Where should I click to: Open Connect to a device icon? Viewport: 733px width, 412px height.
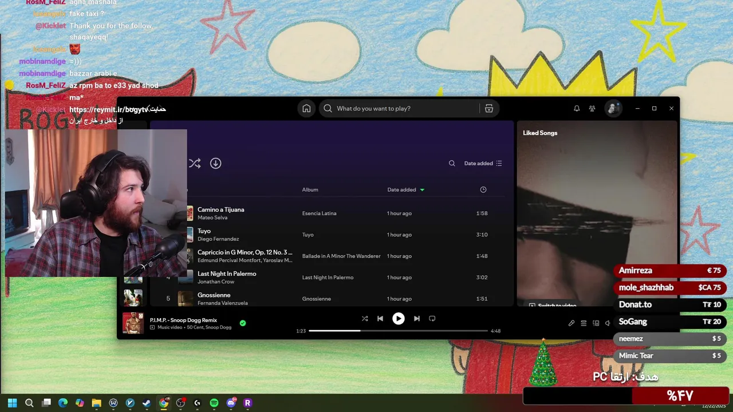596,323
